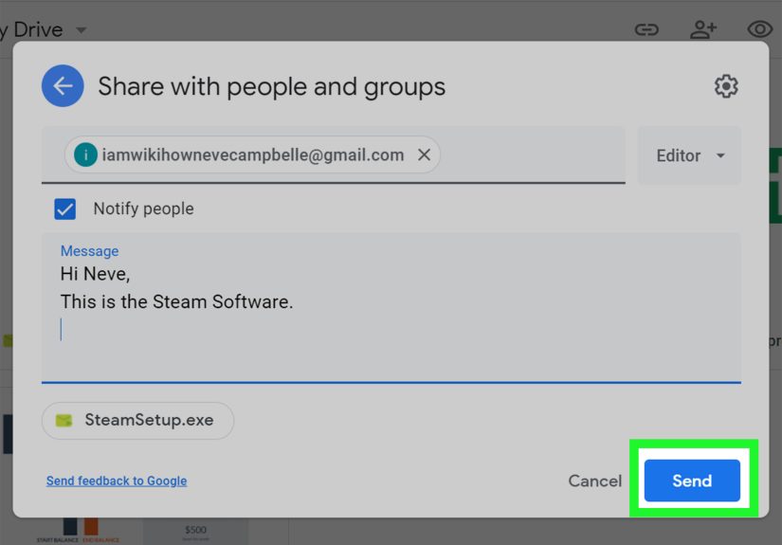Expand the My Drive dropdown arrow

coord(81,30)
